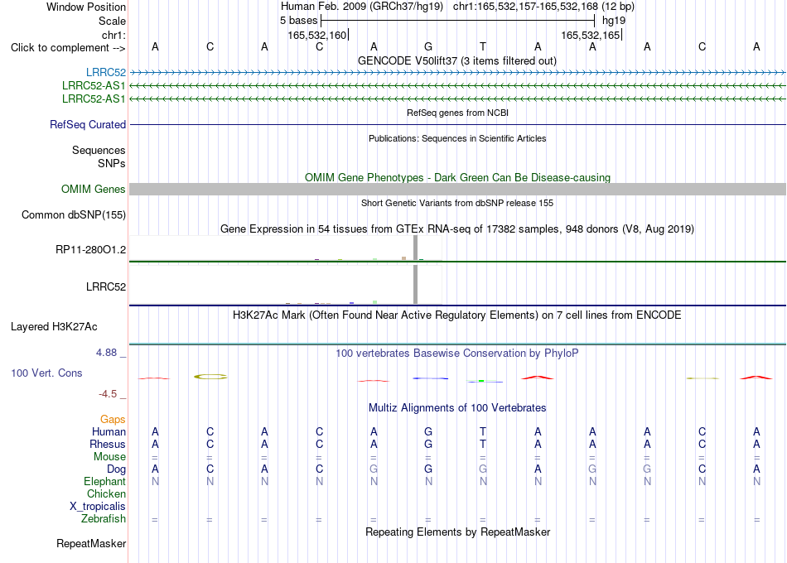787x563 pixels.
Task: Click the Human species row label
Action: tap(109, 432)
